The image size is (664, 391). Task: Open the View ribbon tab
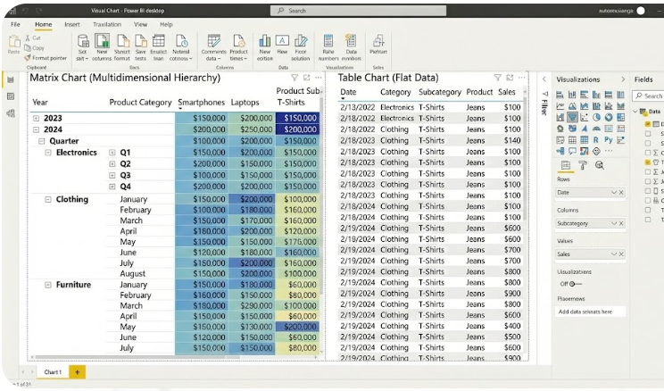[141, 24]
